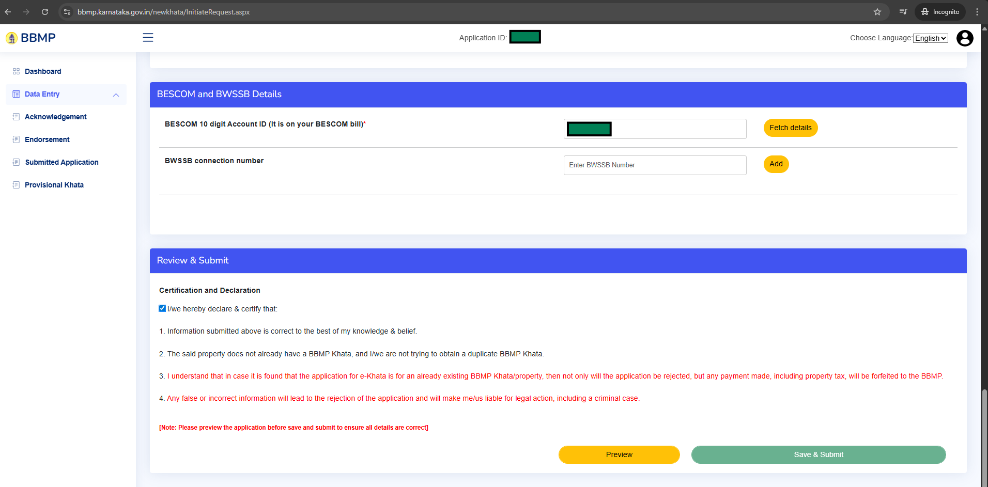Open Dashboard from the sidebar
Image resolution: width=988 pixels, height=487 pixels.
tap(43, 71)
